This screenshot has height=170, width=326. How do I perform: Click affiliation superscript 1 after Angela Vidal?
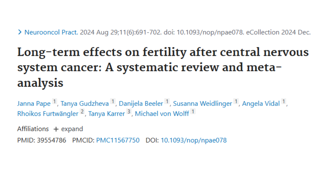284,101
